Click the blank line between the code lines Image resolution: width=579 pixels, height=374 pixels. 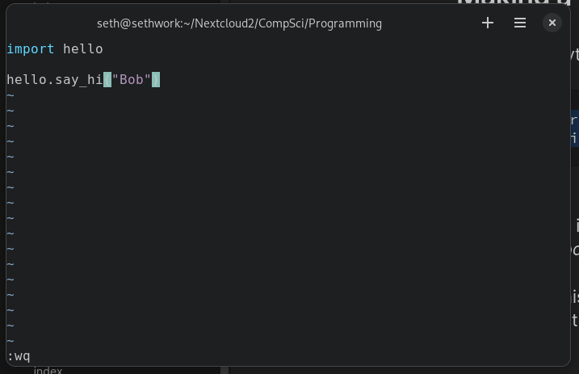point(81,65)
